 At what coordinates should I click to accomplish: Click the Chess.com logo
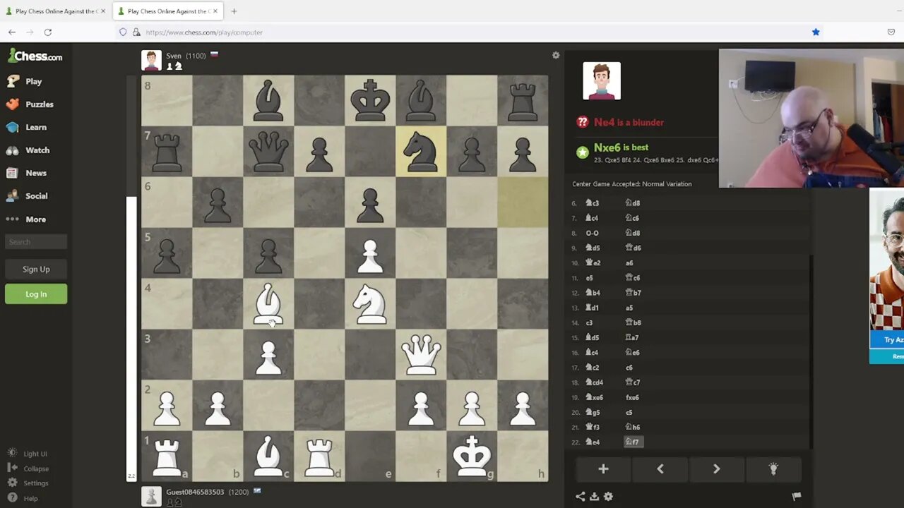(x=35, y=56)
